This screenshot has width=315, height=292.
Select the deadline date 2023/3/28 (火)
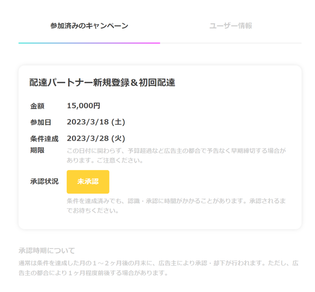click(x=96, y=139)
